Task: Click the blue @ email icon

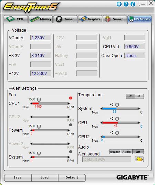Action: coord(119,4)
